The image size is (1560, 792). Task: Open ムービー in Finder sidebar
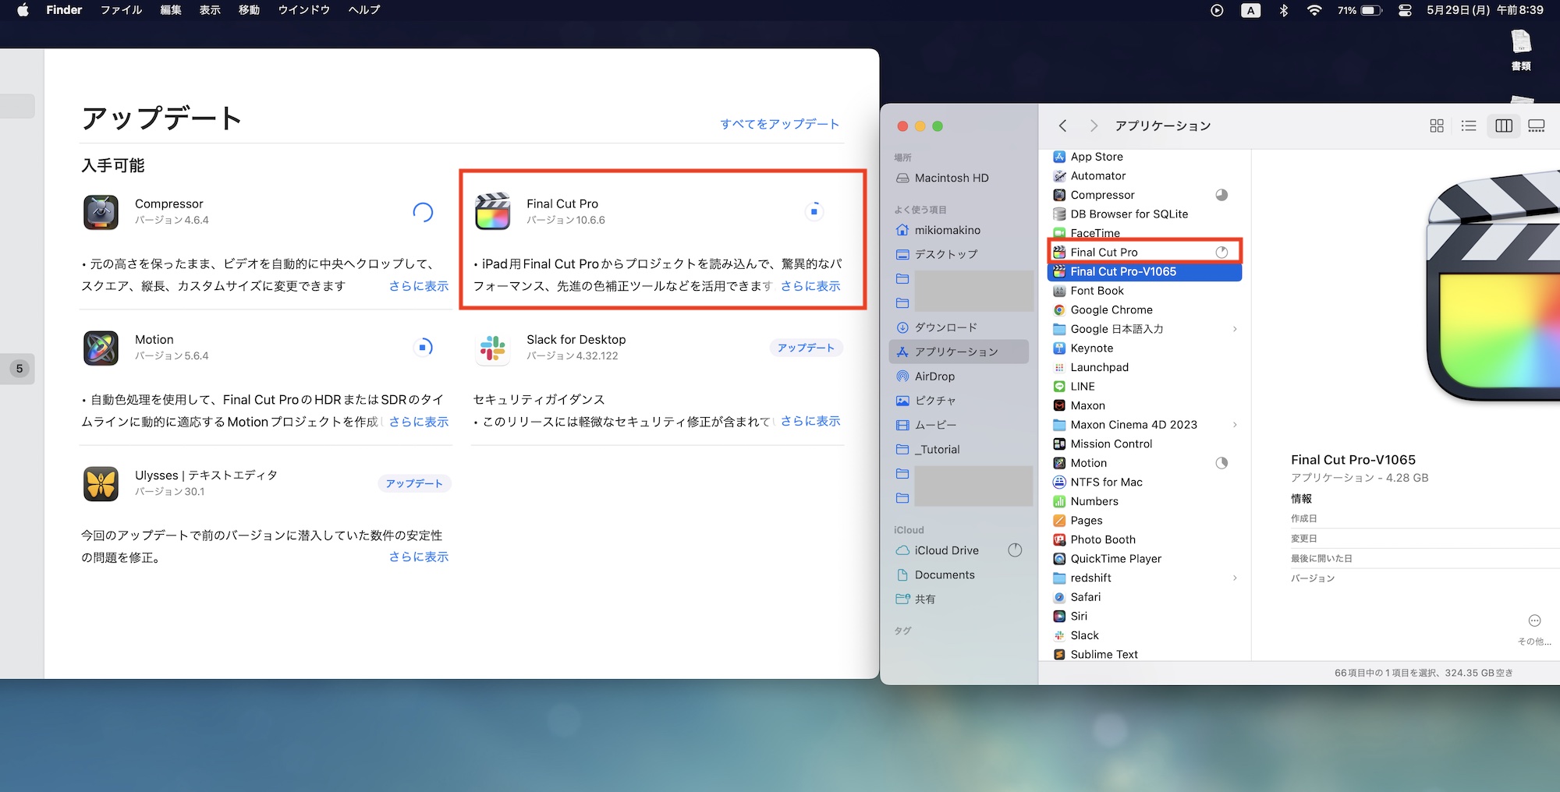point(959,425)
